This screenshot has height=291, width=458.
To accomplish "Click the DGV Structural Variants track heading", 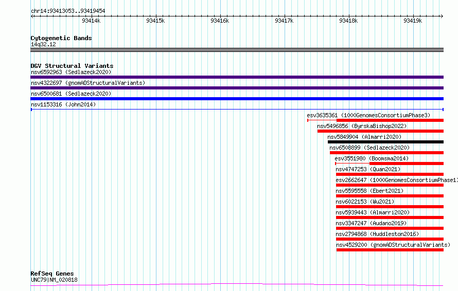I will click(x=72, y=66).
